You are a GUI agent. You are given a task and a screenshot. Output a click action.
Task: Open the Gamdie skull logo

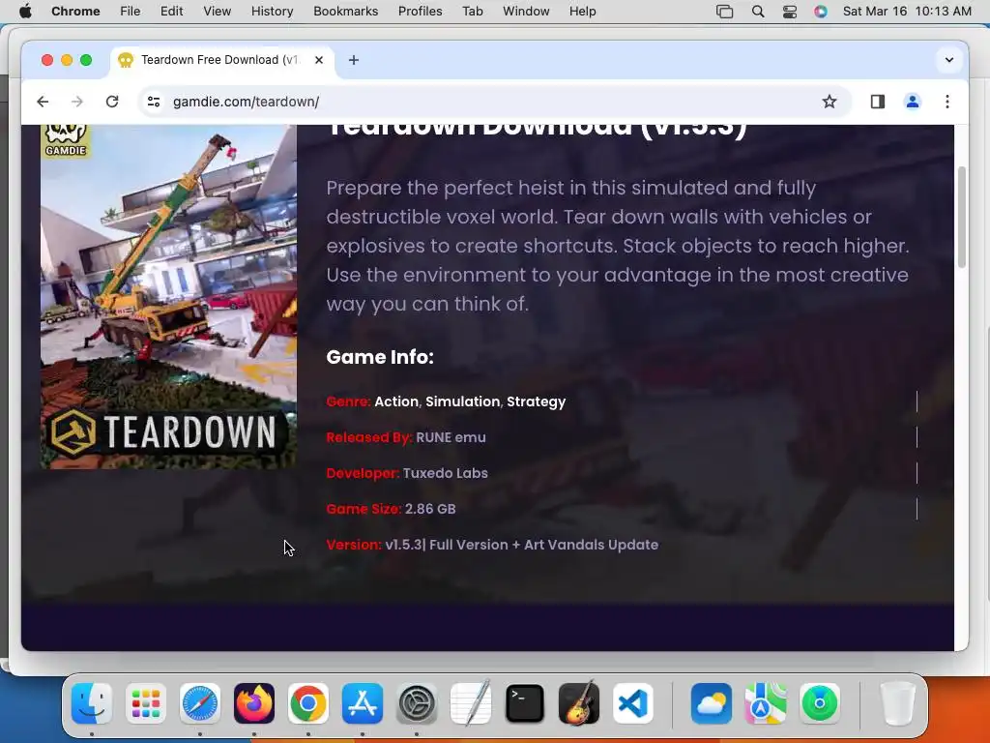click(x=66, y=139)
